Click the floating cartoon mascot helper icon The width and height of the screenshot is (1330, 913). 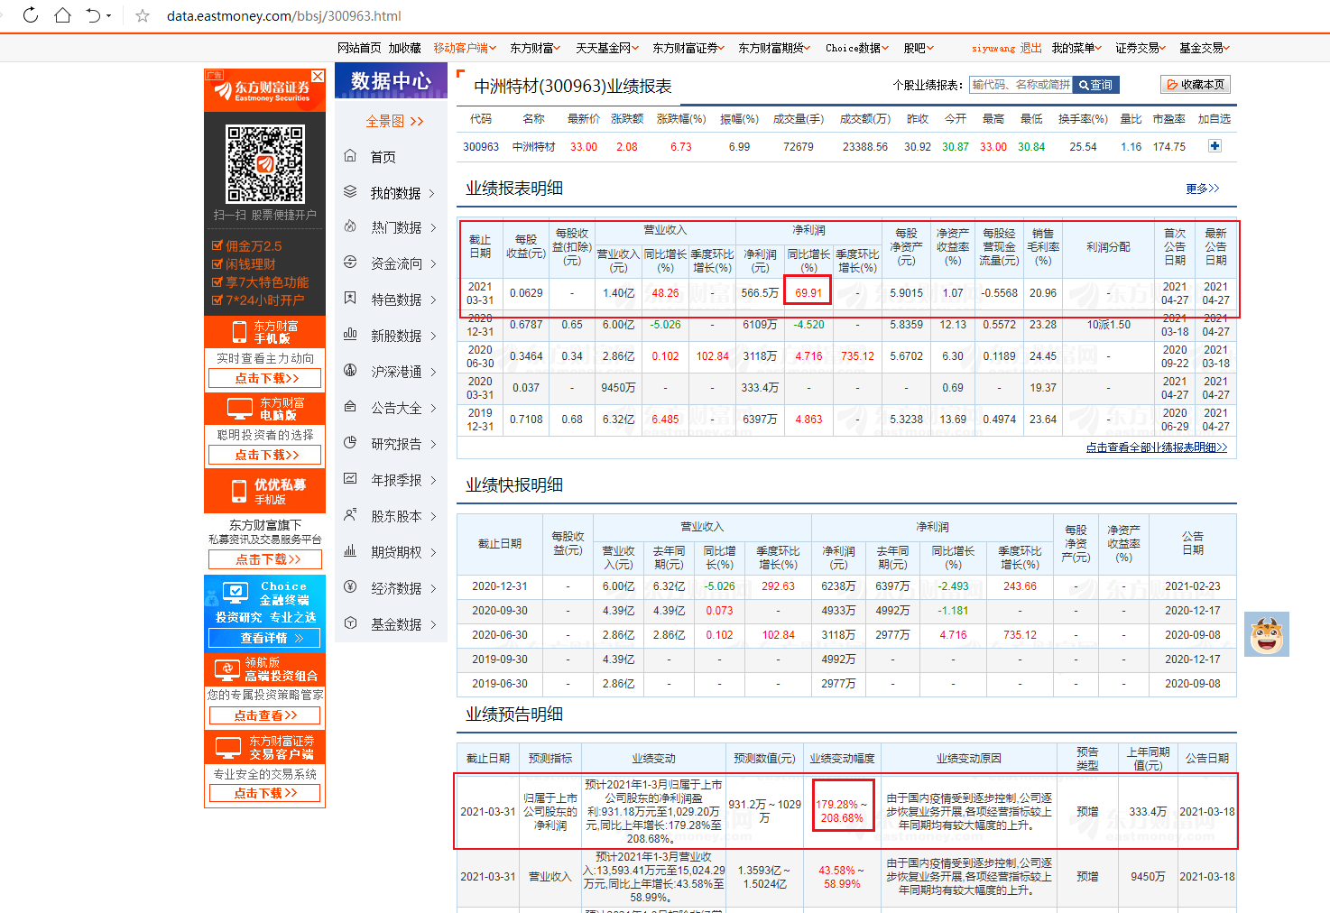[1267, 634]
